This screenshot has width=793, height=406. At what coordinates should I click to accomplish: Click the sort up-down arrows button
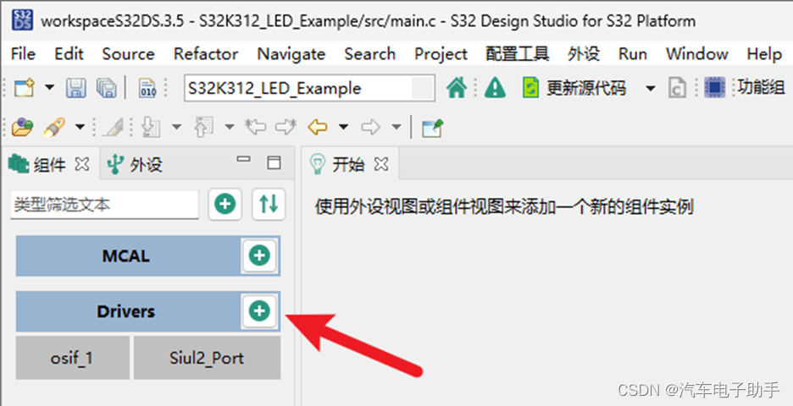pyautogui.click(x=269, y=204)
